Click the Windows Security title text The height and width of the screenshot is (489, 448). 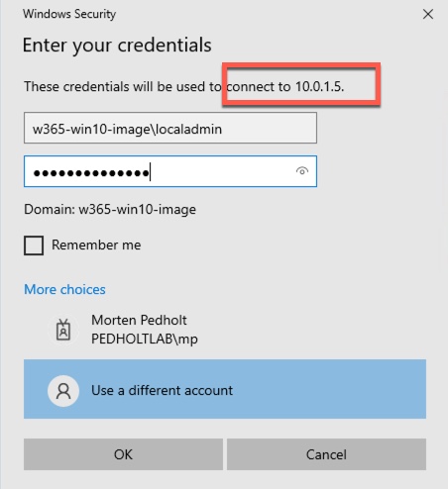tap(69, 14)
